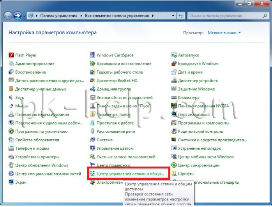
Task: Open the Звук speaker icon
Action: [11, 98]
